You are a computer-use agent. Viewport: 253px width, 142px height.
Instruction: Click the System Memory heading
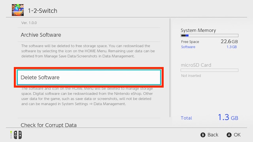pos(198,30)
